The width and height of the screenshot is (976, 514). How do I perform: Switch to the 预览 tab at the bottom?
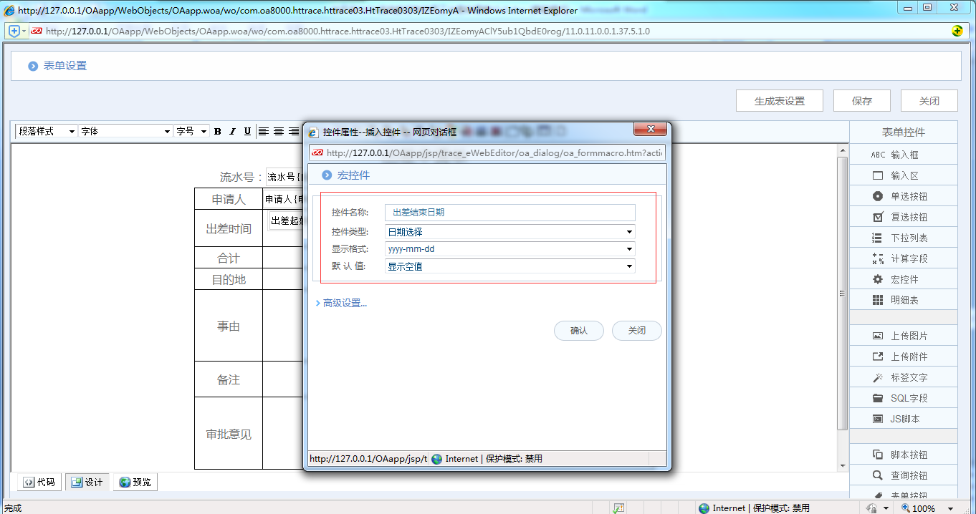click(134, 482)
